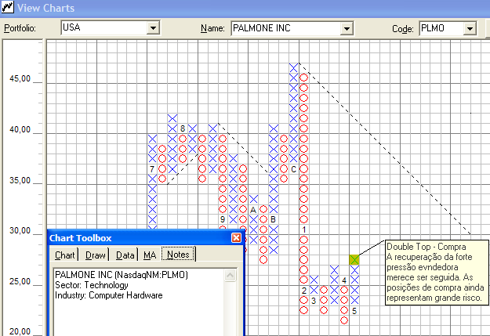This screenshot has width=490, height=336.
Task: Click the 35,00 price axis label
Action: tap(20, 180)
